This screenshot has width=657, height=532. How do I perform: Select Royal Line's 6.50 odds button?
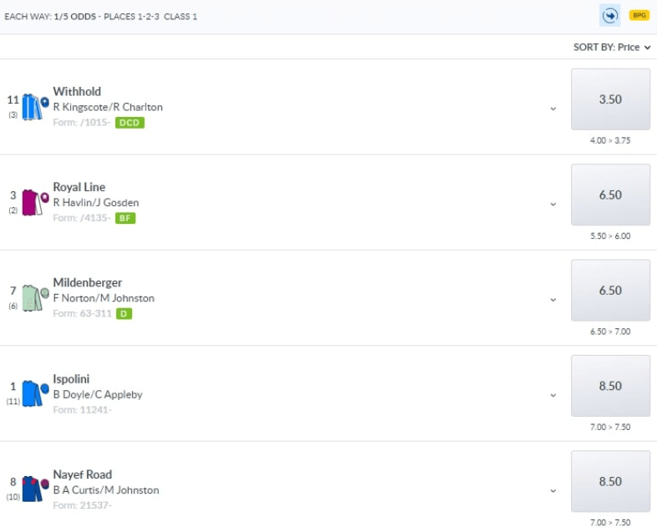coord(610,195)
